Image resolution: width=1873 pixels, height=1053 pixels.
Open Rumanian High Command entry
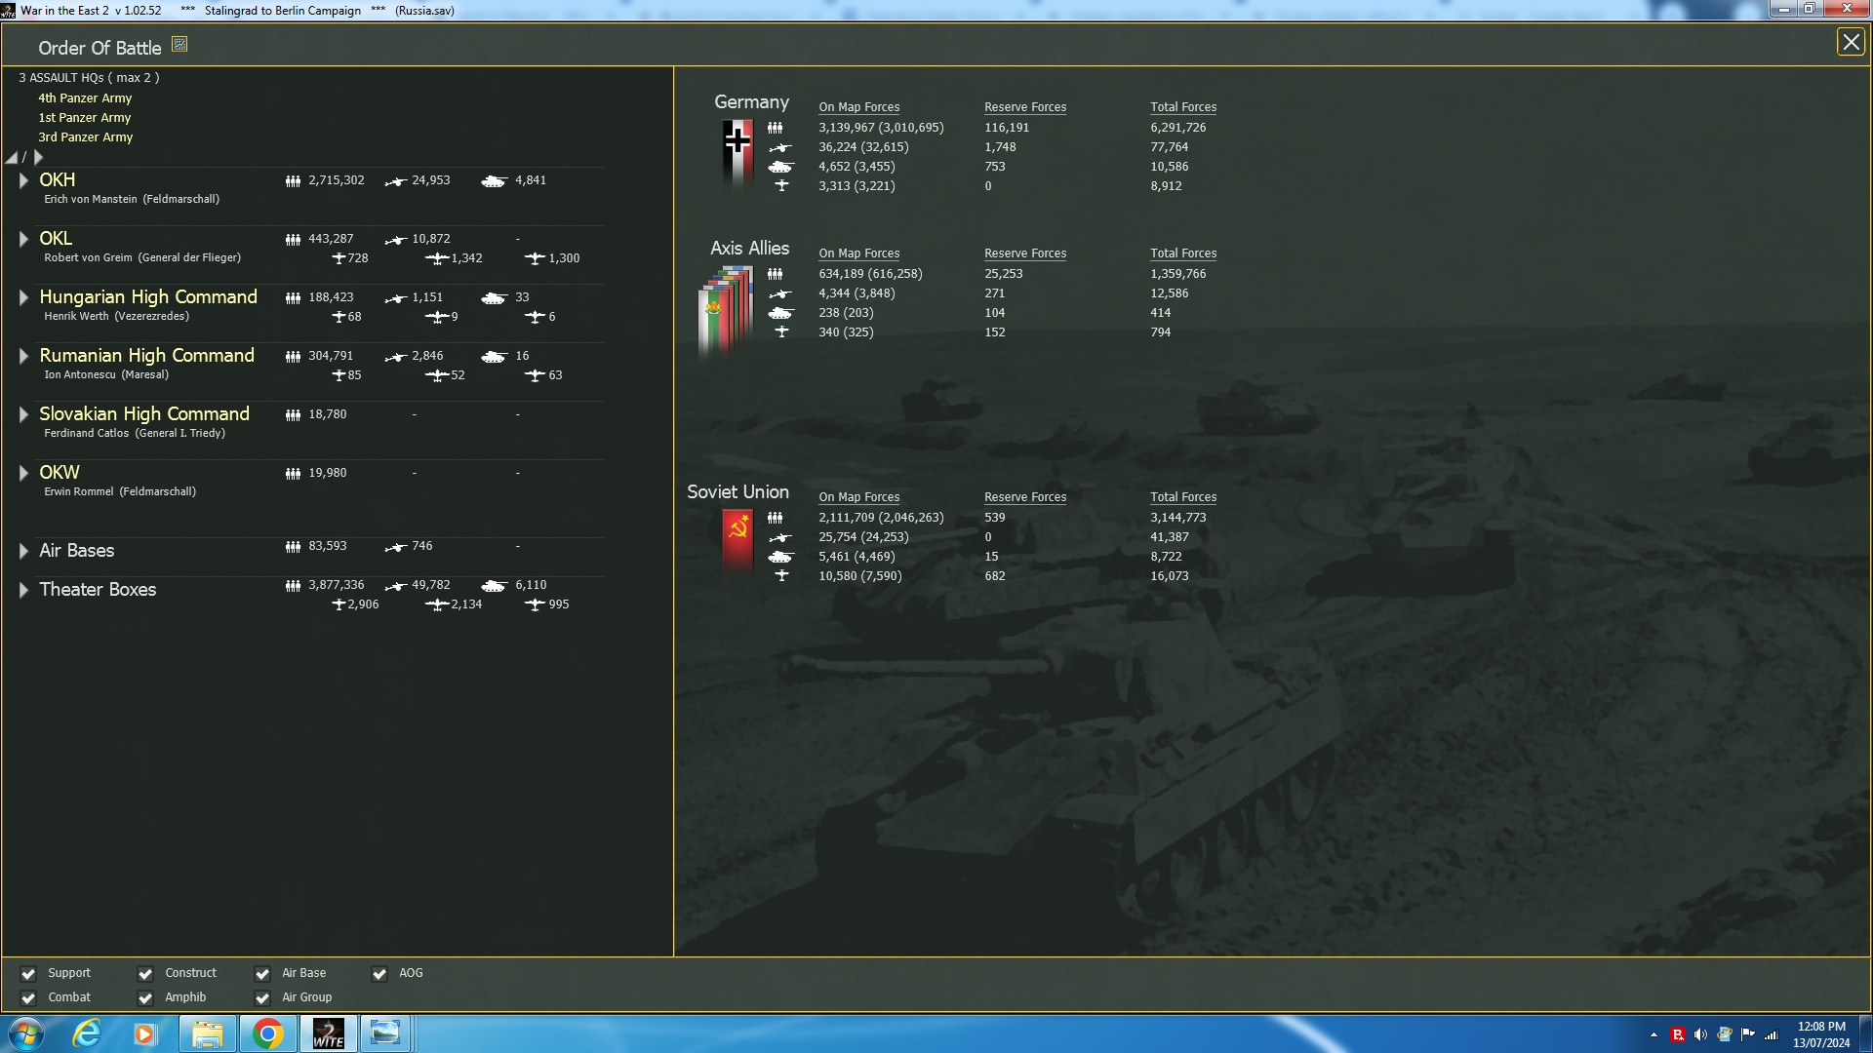pyautogui.click(x=146, y=356)
